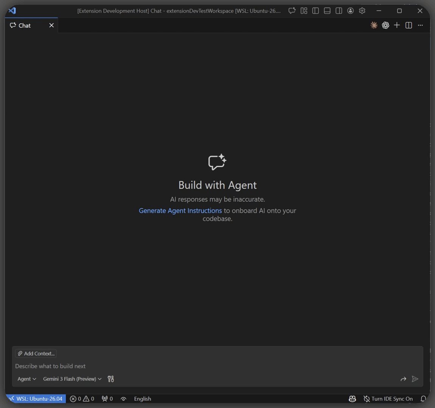Viewport: 435px width, 408px height.
Task: Open the Manage settings gear
Action: pyautogui.click(x=362, y=11)
